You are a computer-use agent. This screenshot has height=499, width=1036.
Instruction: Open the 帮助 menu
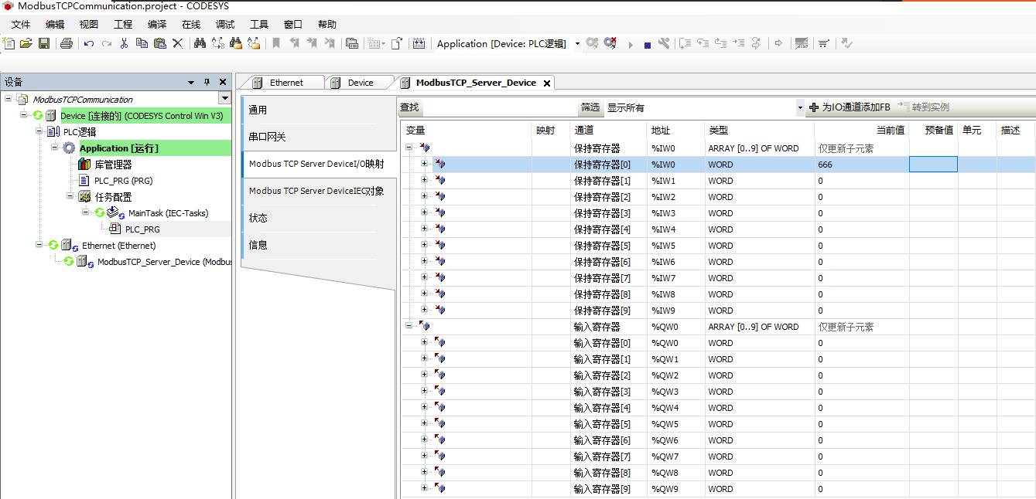327,25
